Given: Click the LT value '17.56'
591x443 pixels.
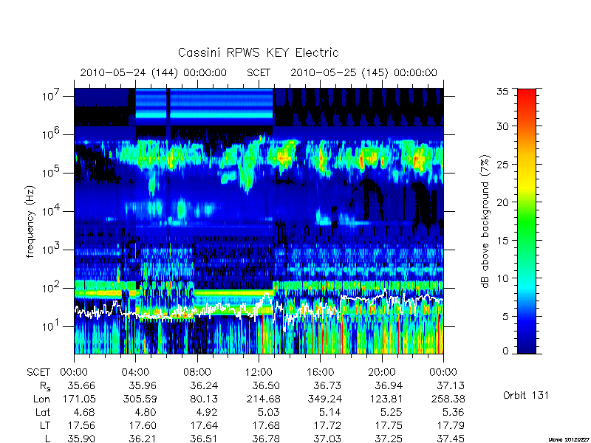Looking at the screenshot, I should click(x=81, y=426).
